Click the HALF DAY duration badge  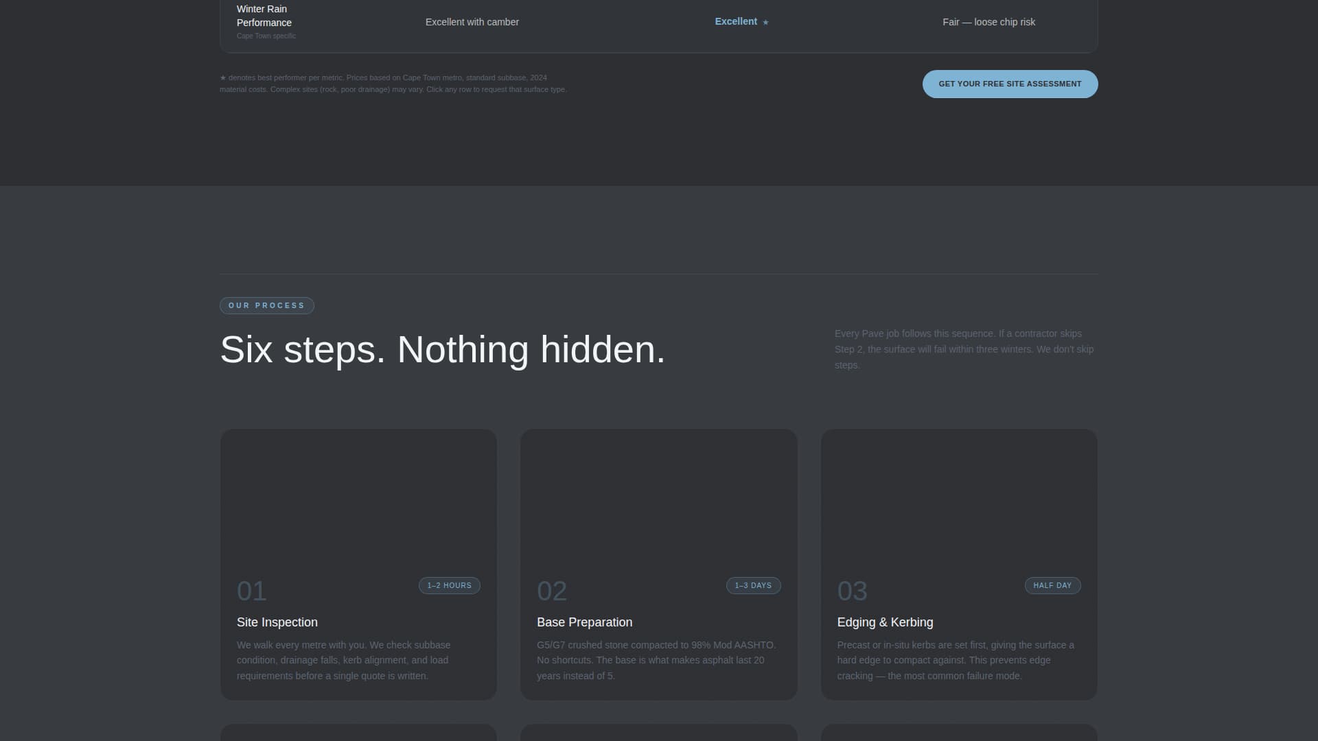pos(1052,585)
